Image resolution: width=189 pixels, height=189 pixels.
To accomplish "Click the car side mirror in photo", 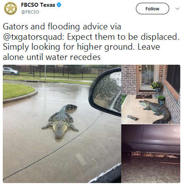I will tap(105, 91).
